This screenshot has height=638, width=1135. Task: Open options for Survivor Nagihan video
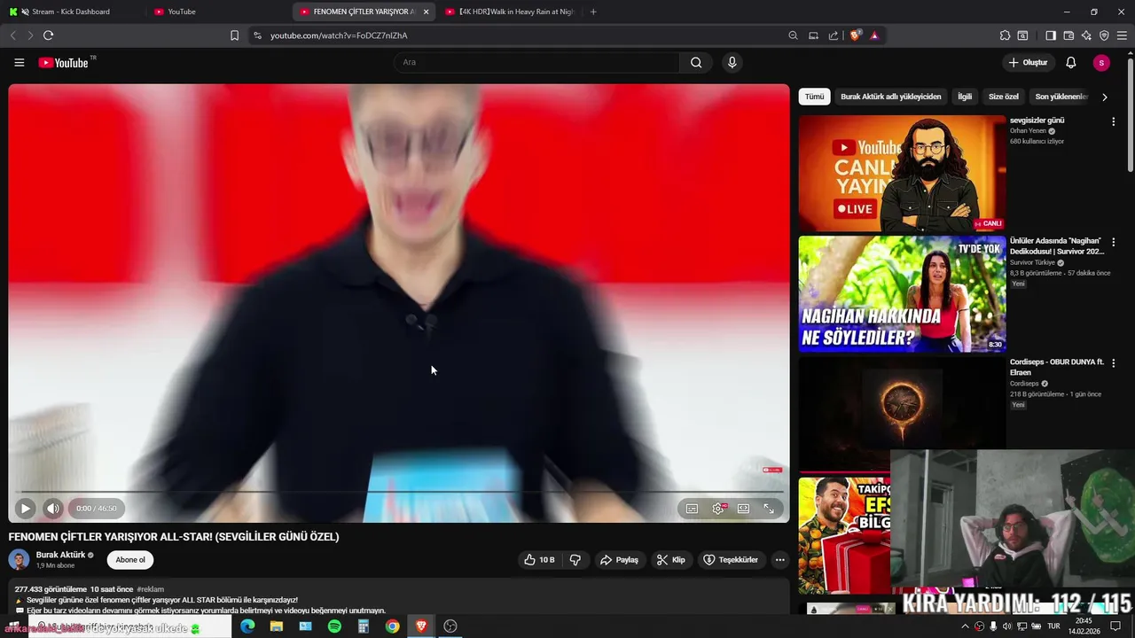1114,242
